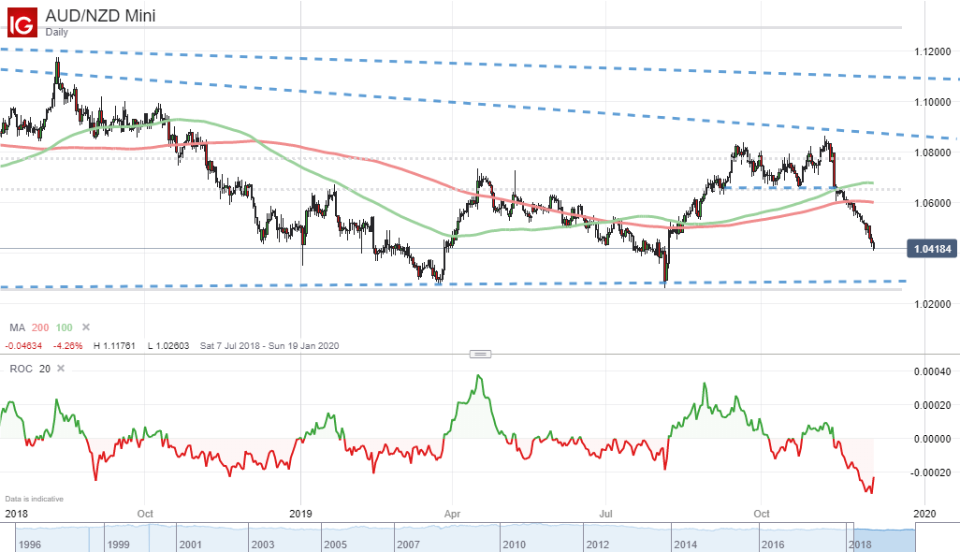
Task: Jump to 2012 on the timeline navigator
Action: (x=598, y=544)
